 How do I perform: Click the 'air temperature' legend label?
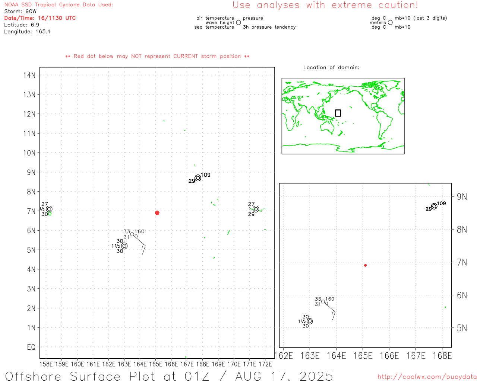[215, 18]
